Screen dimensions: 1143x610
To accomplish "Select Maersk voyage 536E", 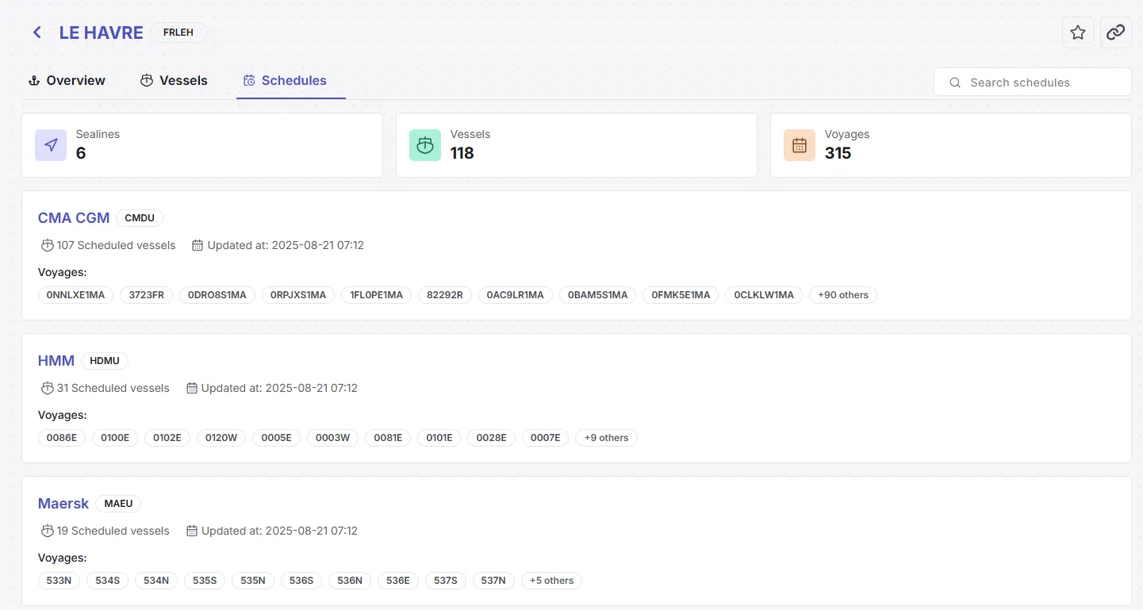I will [398, 581].
